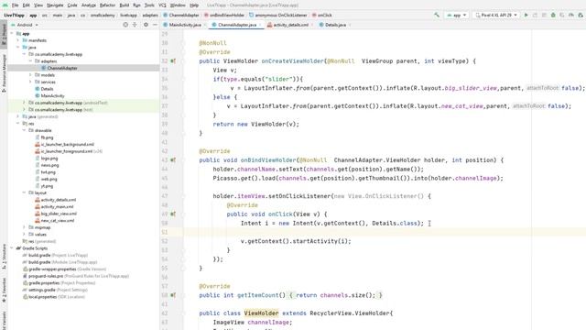Image resolution: width=586 pixels, height=330 pixels.
Task: Click override gutter icon on line 32
Action: coord(173,61)
